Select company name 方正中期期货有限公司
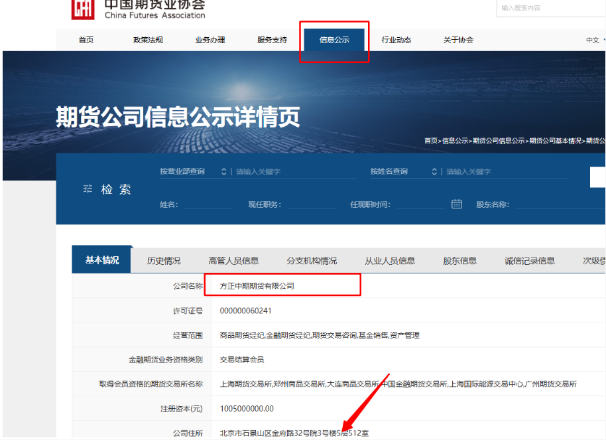 pyautogui.click(x=257, y=286)
